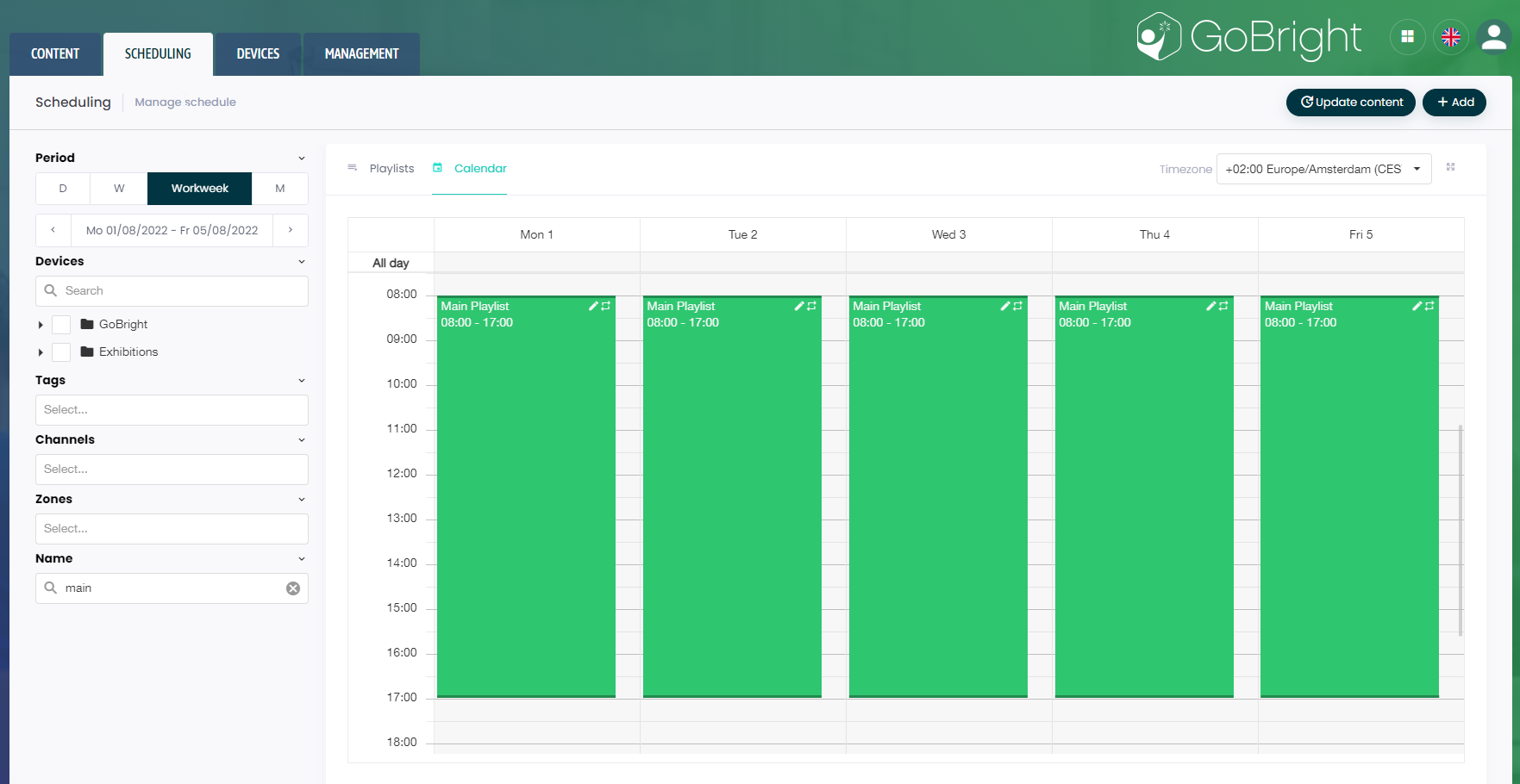The image size is (1520, 784).
Task: Clear the Name filter with X icon
Action: pyautogui.click(x=293, y=588)
